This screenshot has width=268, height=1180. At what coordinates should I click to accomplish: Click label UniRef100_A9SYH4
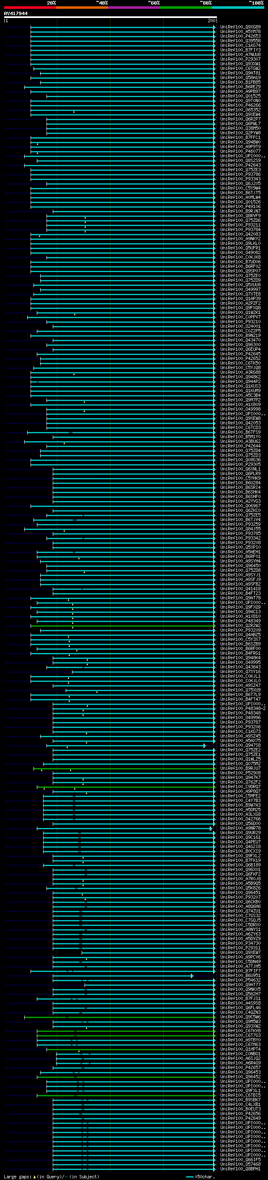240,561
